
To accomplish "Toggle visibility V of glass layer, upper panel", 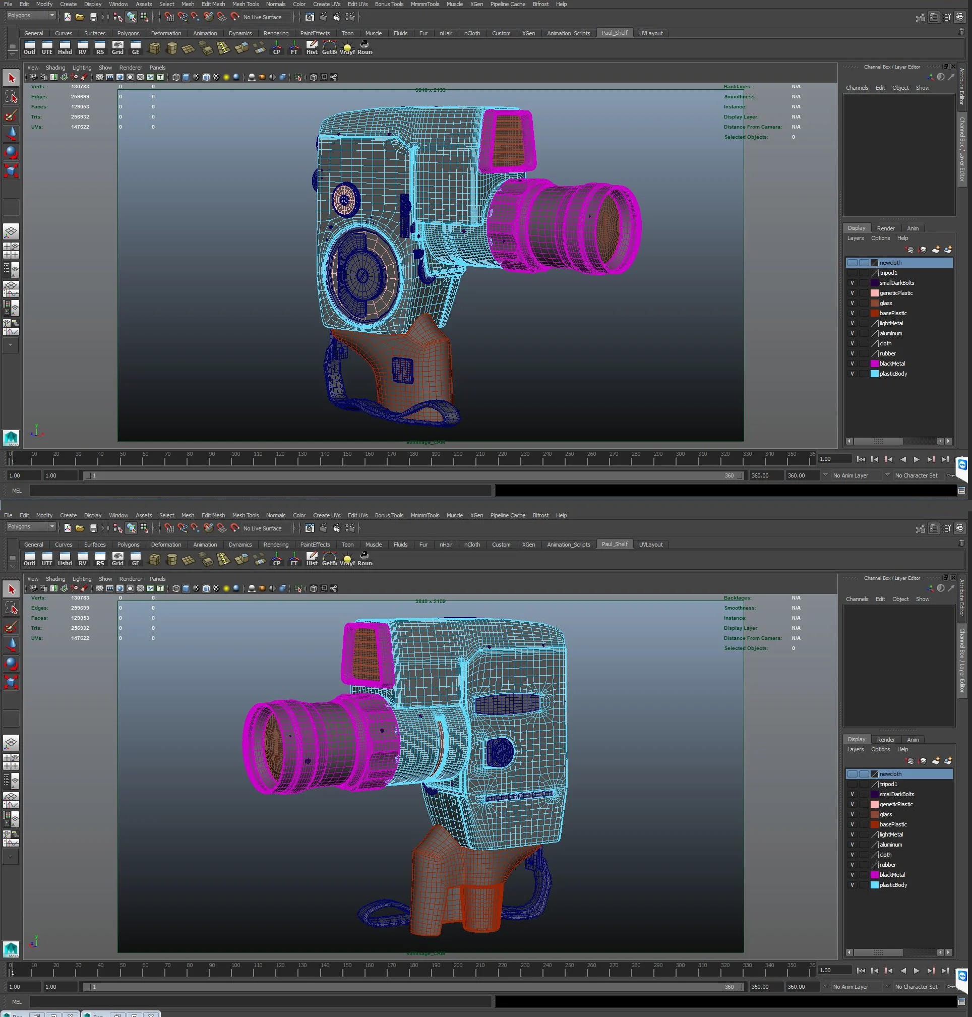I will (852, 303).
